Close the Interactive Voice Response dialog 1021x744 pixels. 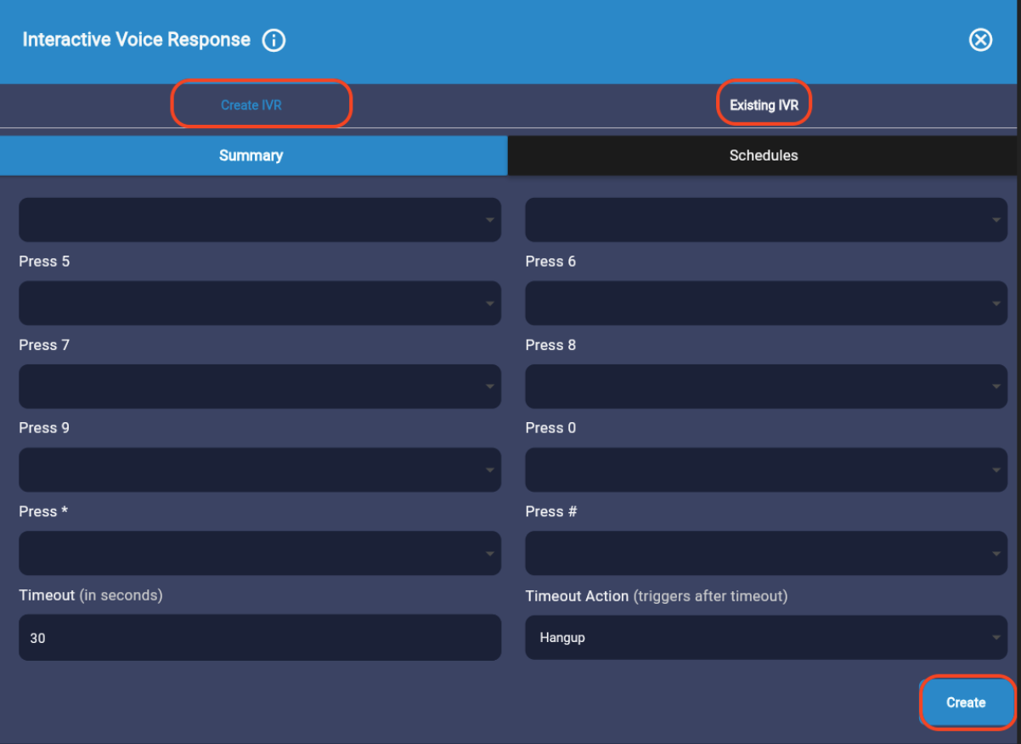pos(981,39)
